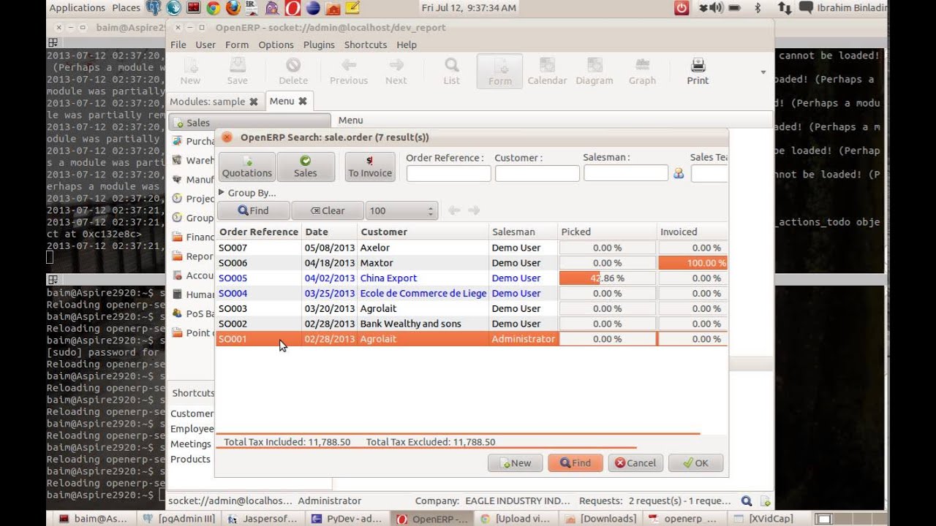Image resolution: width=936 pixels, height=526 pixels.
Task: Launch Firefox from the top panel
Action: (233, 8)
